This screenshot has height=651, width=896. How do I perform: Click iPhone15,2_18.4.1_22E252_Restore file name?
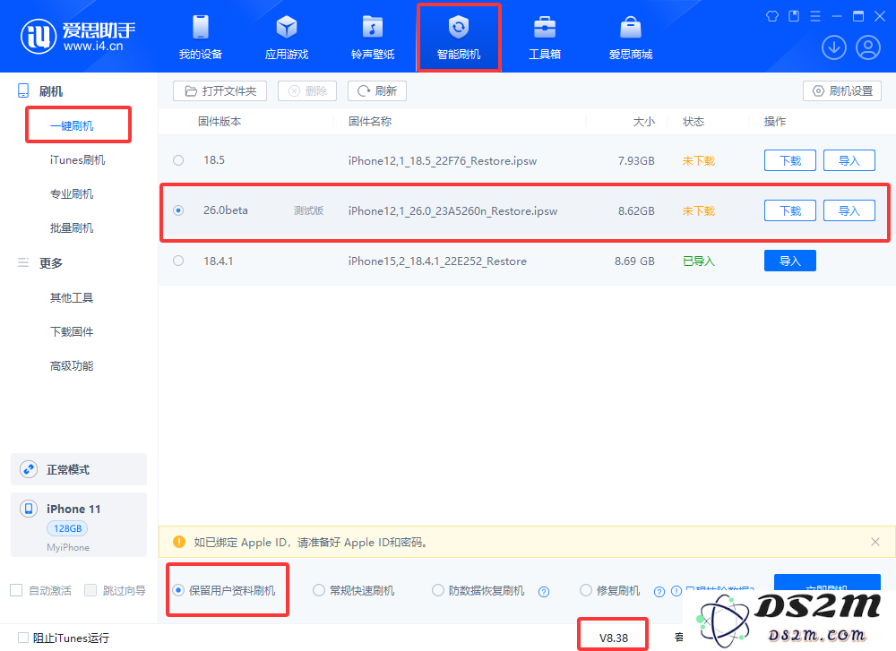(x=437, y=261)
